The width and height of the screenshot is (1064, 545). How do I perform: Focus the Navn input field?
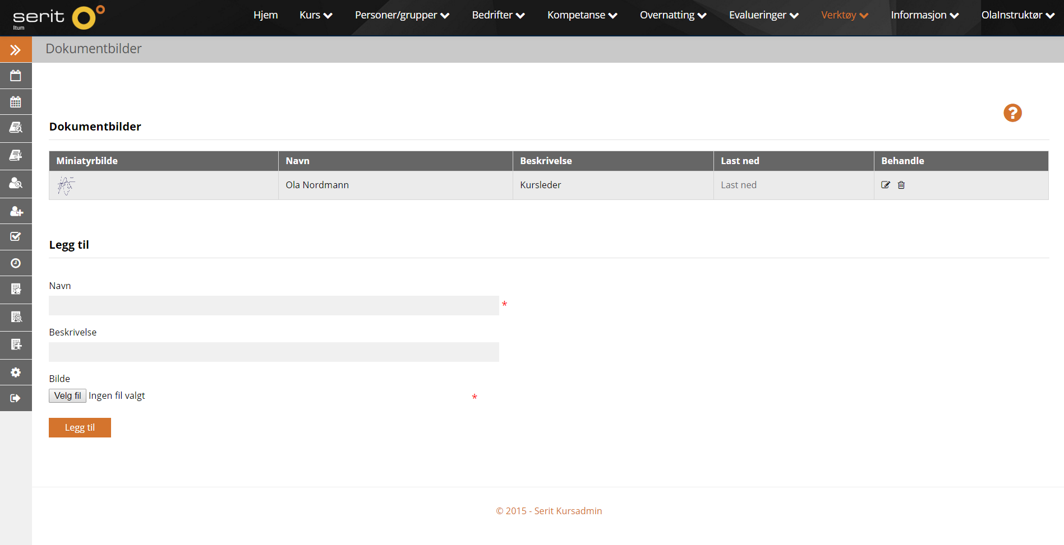tap(274, 305)
